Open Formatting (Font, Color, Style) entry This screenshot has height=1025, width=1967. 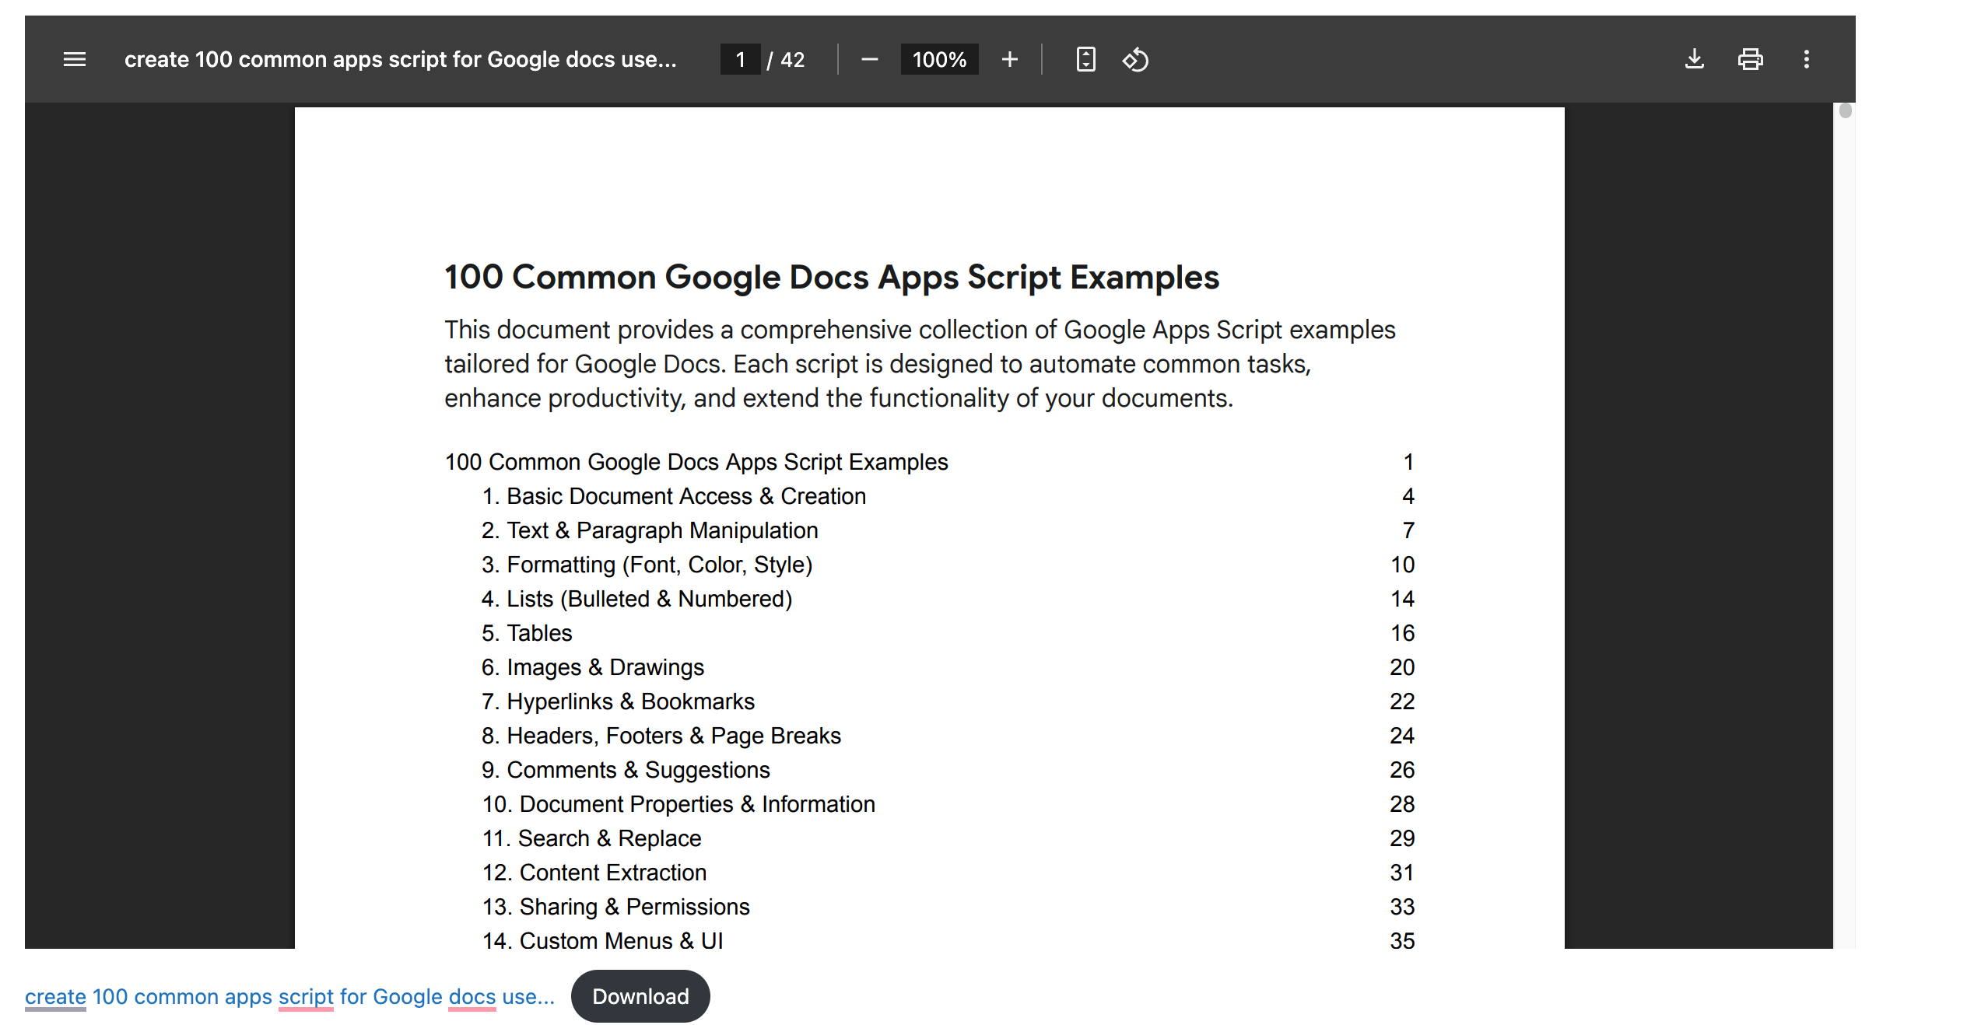[x=647, y=565]
